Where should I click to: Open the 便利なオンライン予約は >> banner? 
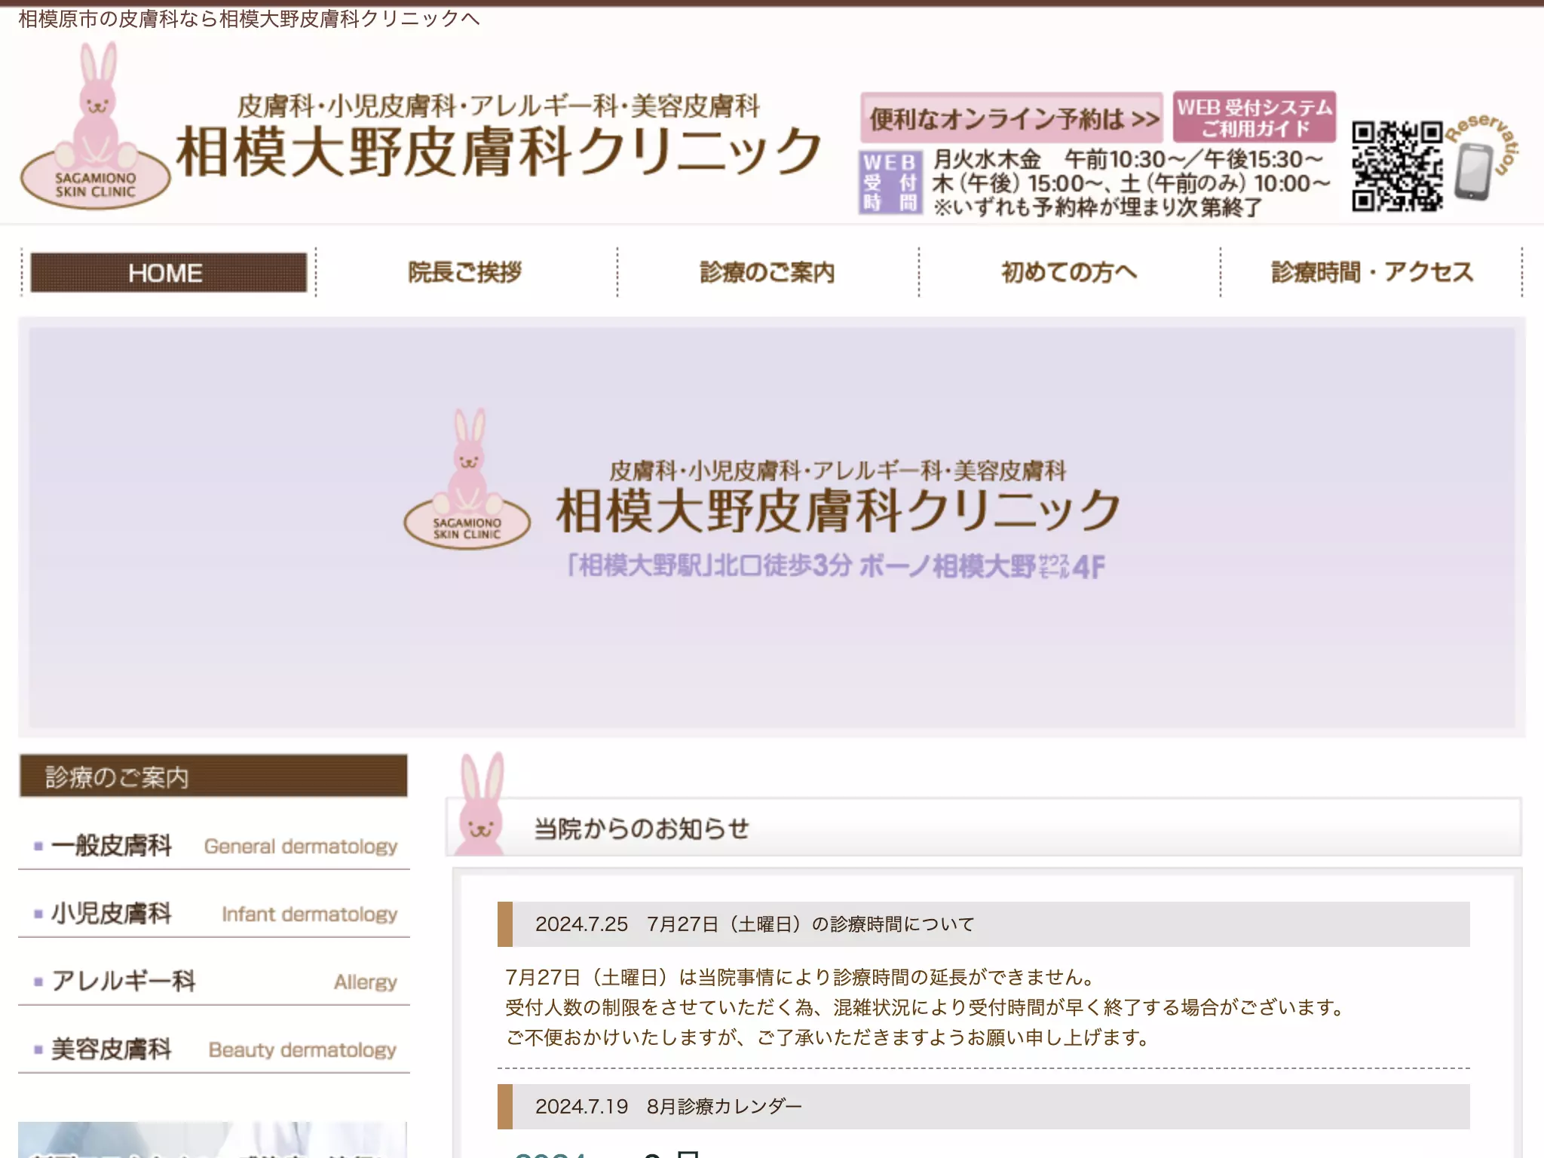click(1012, 118)
